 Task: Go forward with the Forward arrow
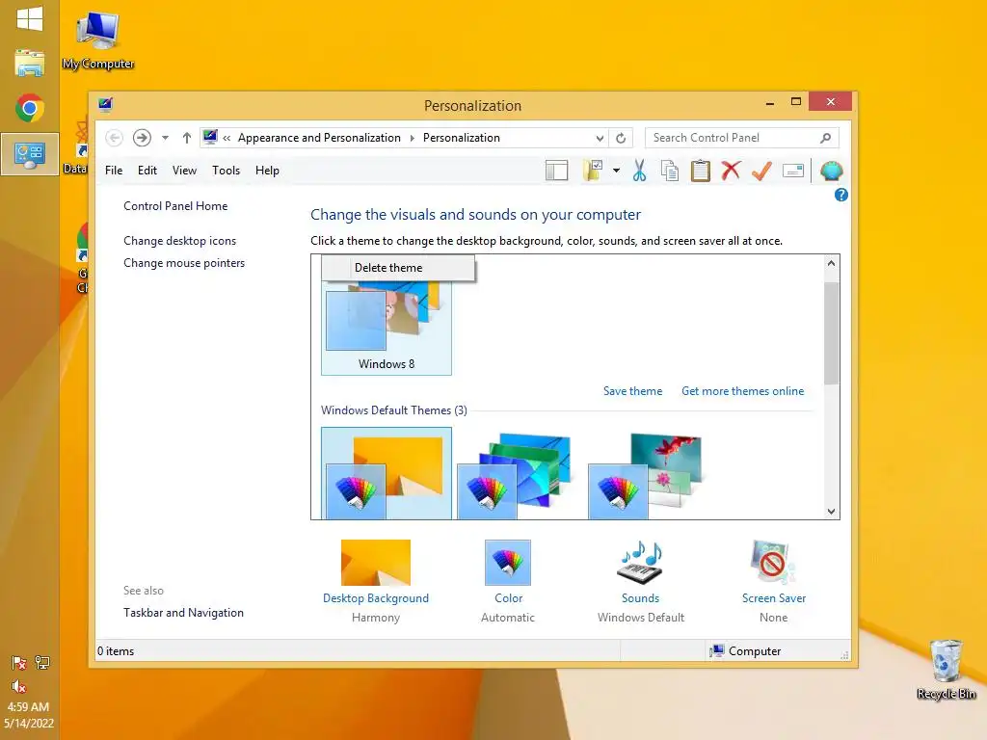(x=143, y=138)
